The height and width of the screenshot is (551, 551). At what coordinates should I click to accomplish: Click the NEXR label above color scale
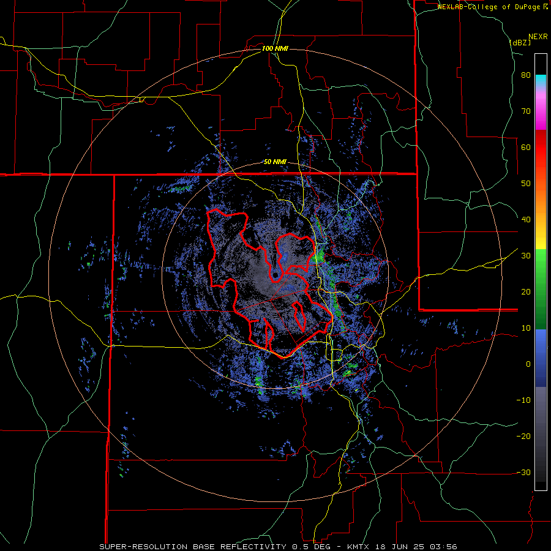(x=538, y=37)
